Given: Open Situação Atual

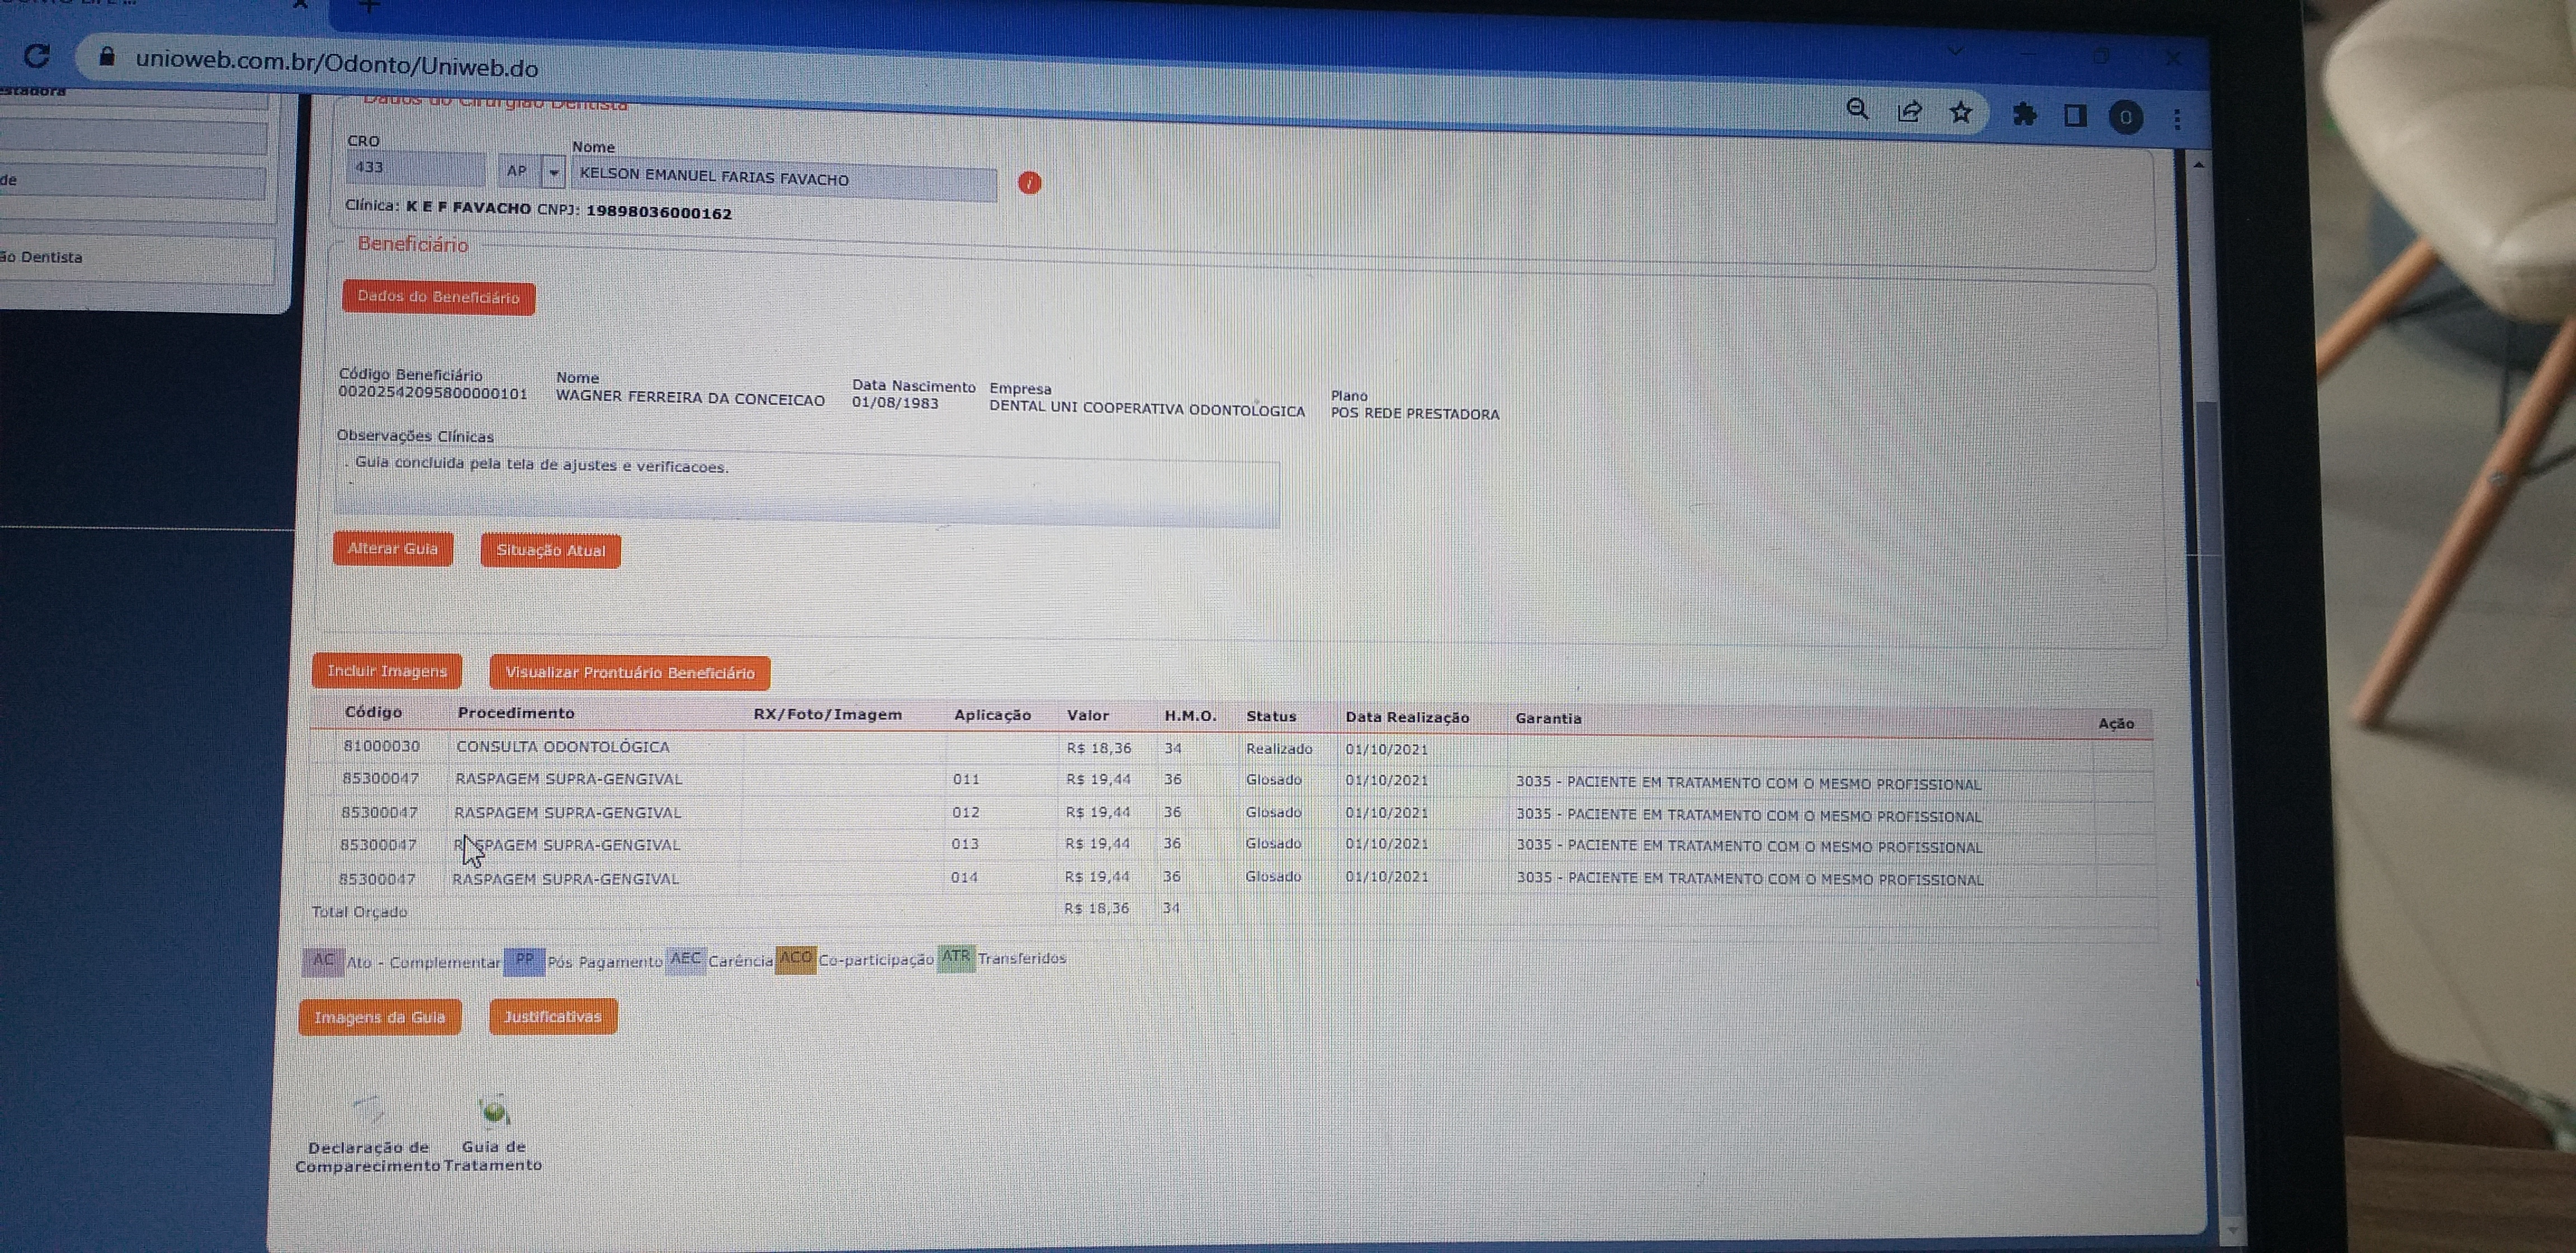Looking at the screenshot, I should click(x=550, y=550).
